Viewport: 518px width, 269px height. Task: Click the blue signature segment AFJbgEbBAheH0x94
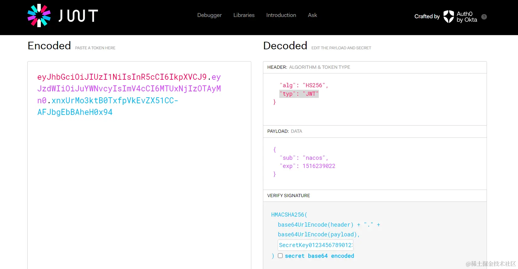(75, 112)
